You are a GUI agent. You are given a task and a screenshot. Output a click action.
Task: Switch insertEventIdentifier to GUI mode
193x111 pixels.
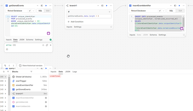[180, 11]
